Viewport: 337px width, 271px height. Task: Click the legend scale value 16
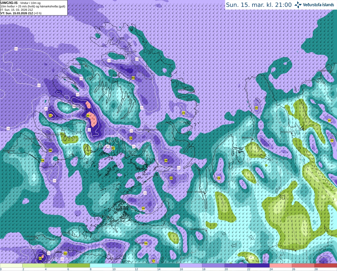181,269
